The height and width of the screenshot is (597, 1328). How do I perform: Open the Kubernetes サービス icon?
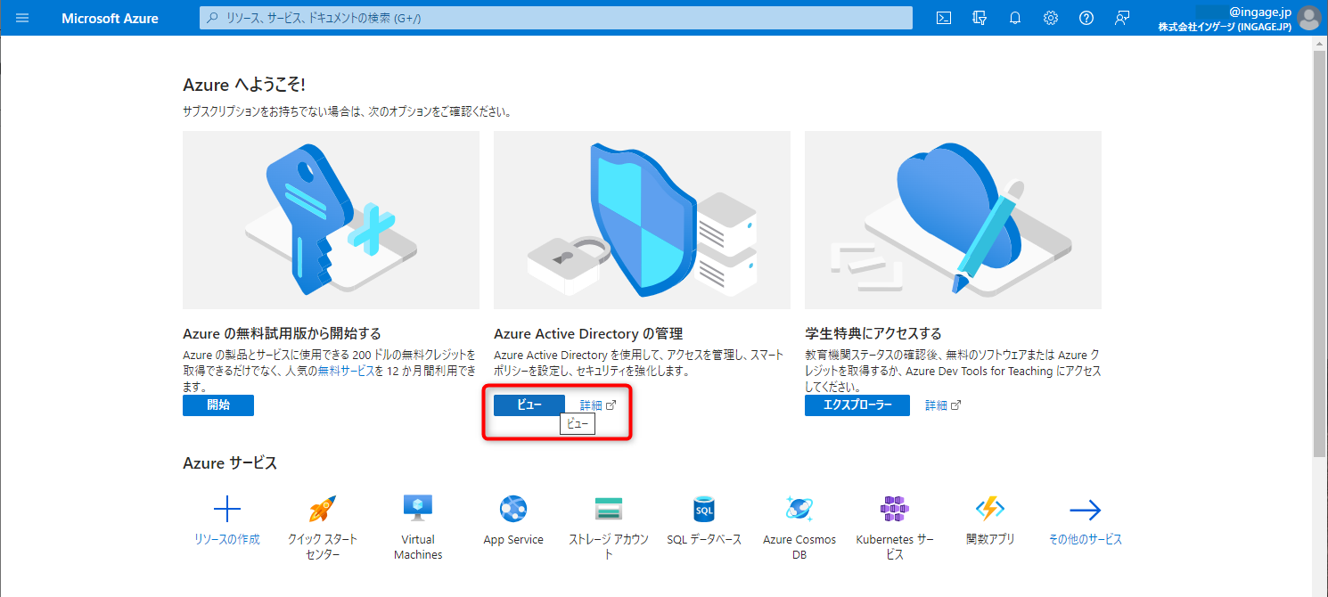pyautogui.click(x=895, y=510)
